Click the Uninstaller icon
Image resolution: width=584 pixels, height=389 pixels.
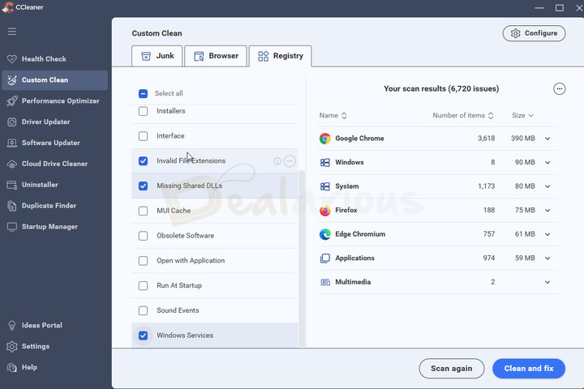tap(12, 185)
